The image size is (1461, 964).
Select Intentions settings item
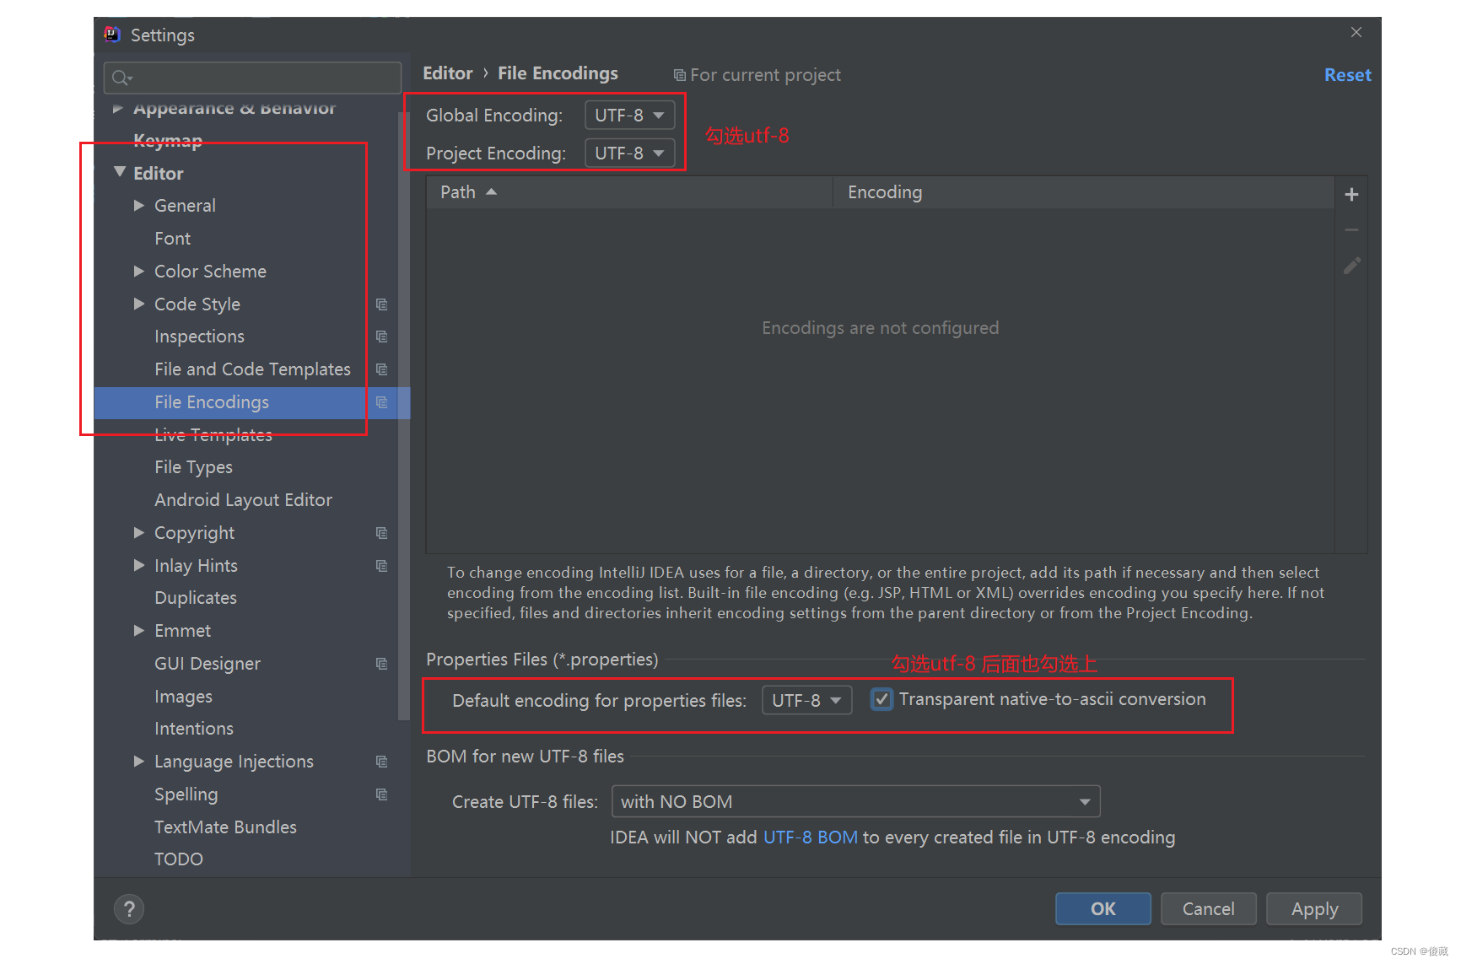click(194, 729)
